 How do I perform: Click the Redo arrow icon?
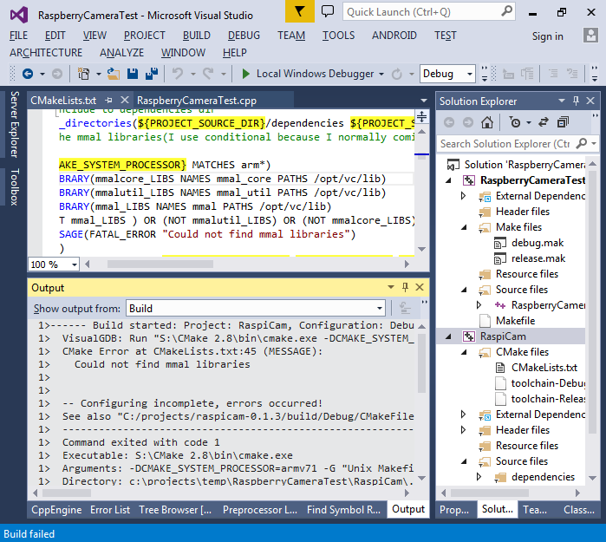tap(208, 74)
